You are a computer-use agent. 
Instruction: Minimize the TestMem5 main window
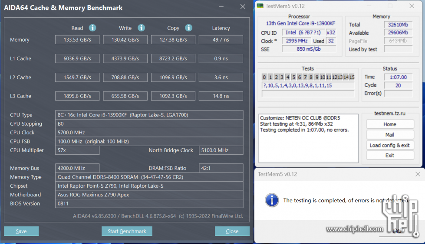coord(369,6)
